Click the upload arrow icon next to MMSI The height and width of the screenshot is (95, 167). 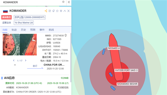pos(66,35)
